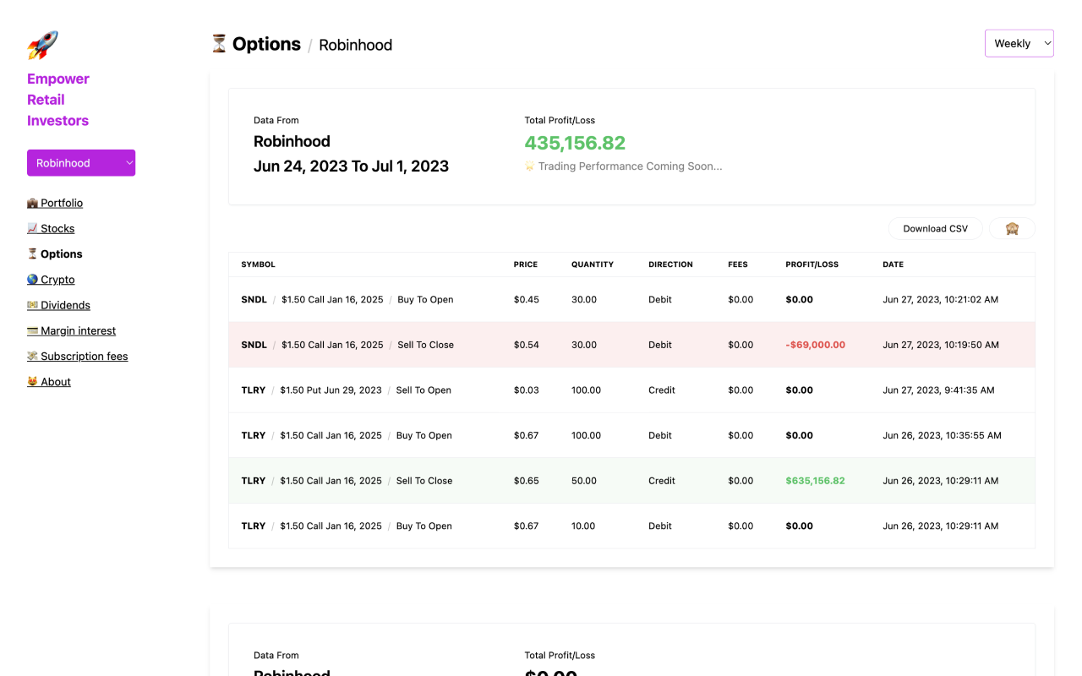Image resolution: width=1082 pixels, height=676 pixels.
Task: Open the Crypto globe icon
Action: [x=32, y=280]
